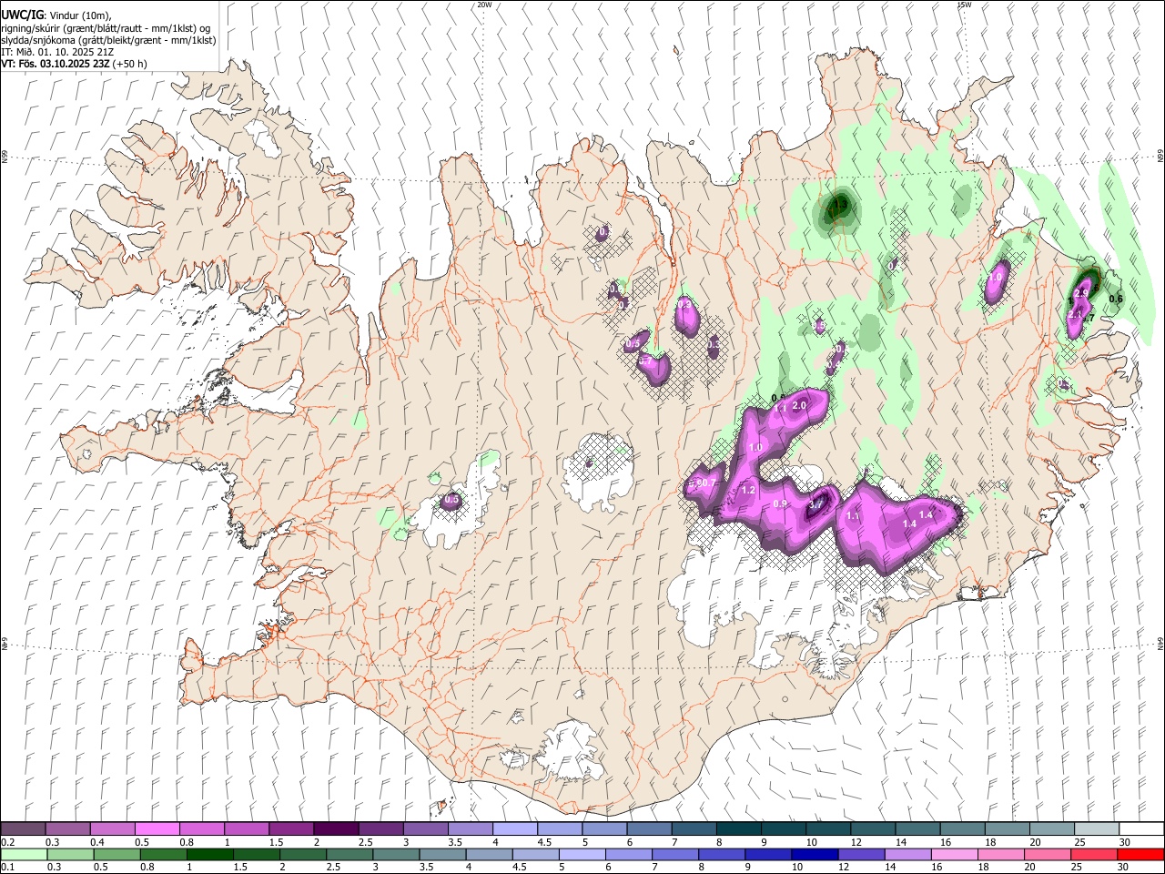The image size is (1165, 874).
Task: Pick the violet lower-scale swatch labeled 14
Action: [x=908, y=855]
